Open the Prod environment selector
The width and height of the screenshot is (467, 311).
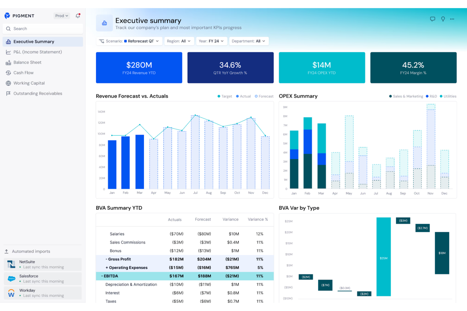62,15
